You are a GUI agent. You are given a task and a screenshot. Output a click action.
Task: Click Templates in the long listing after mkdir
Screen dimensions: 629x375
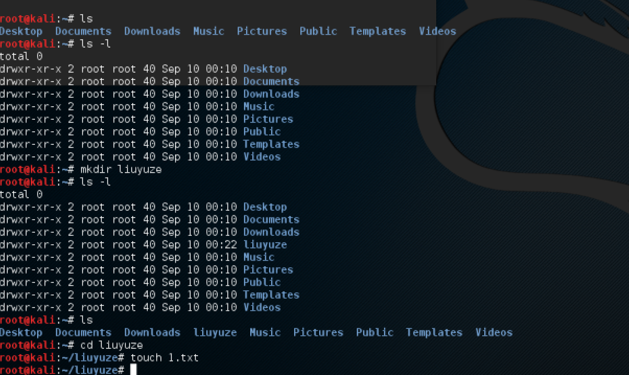click(x=271, y=295)
